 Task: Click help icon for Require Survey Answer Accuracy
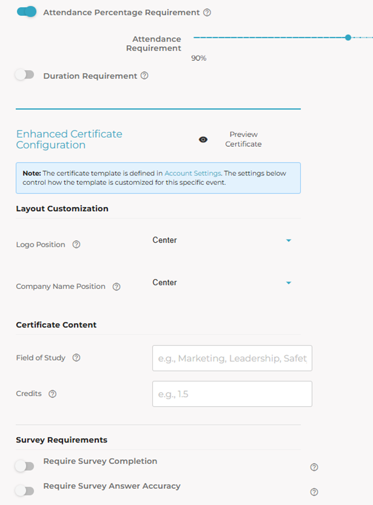[314, 492]
